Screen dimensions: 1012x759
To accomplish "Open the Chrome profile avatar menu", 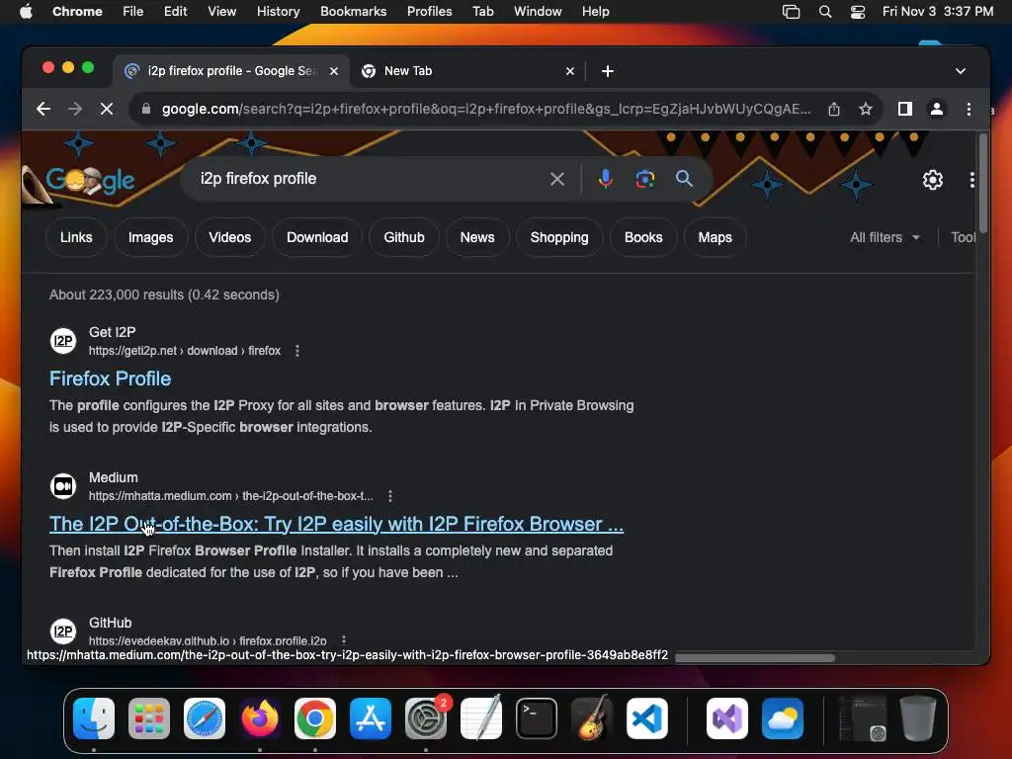I will point(937,109).
